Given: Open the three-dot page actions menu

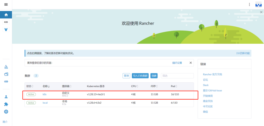Looking at the screenshot, I should [x=250, y=4].
